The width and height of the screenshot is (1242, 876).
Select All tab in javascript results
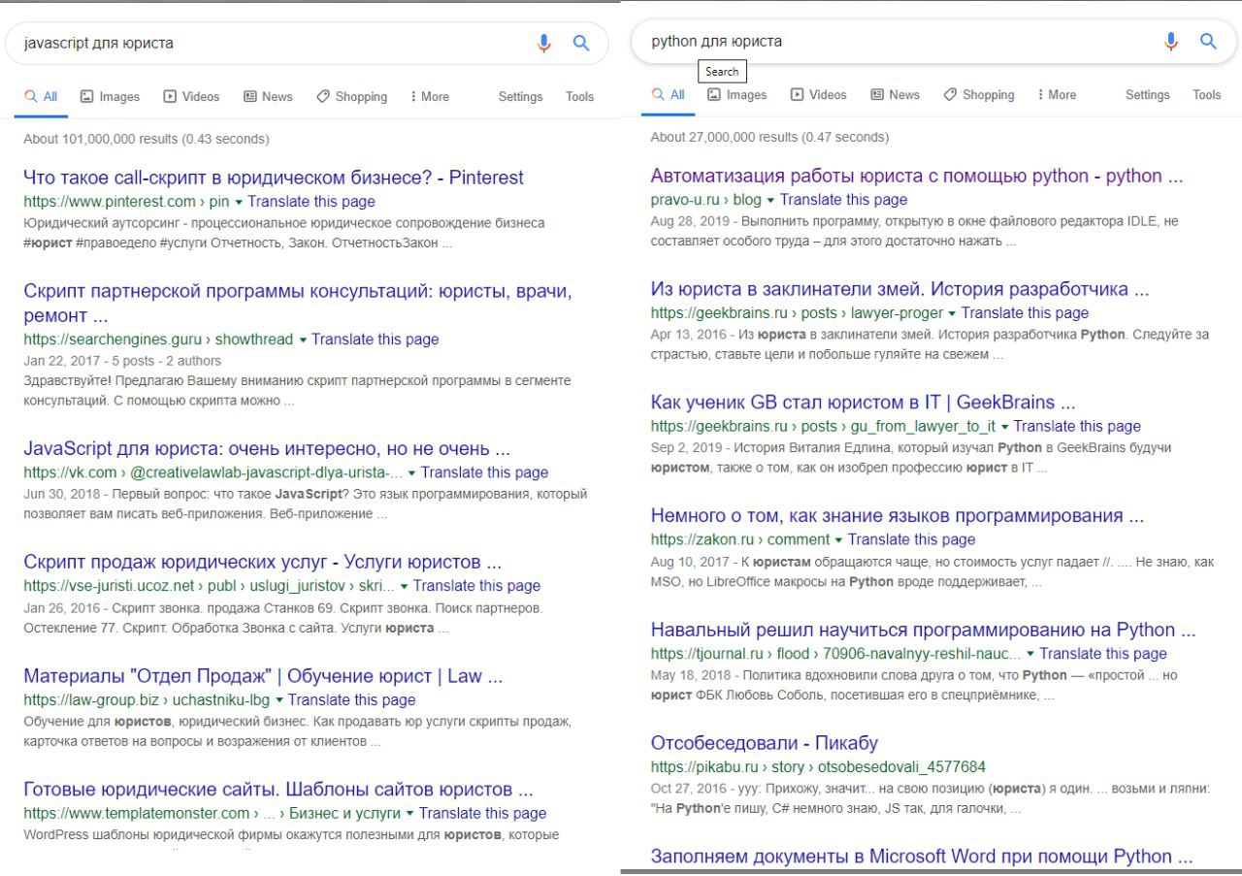point(41,96)
